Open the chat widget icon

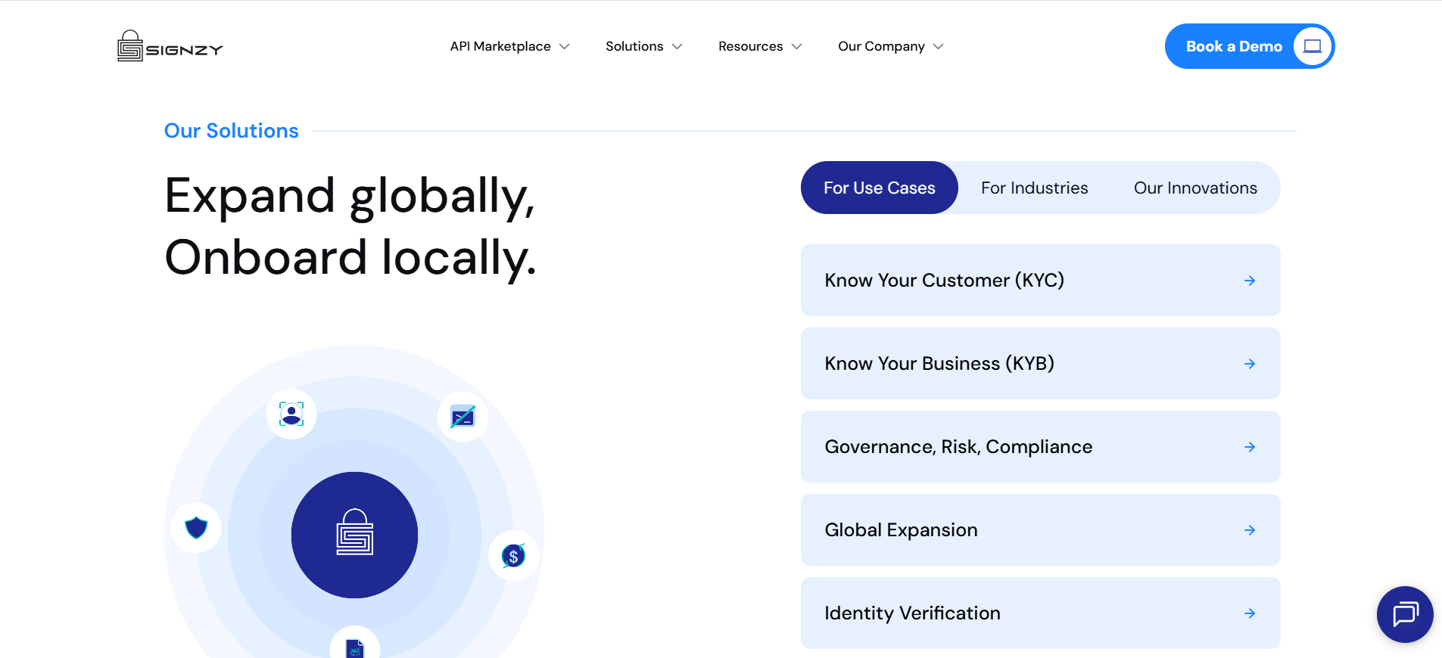click(x=1405, y=614)
